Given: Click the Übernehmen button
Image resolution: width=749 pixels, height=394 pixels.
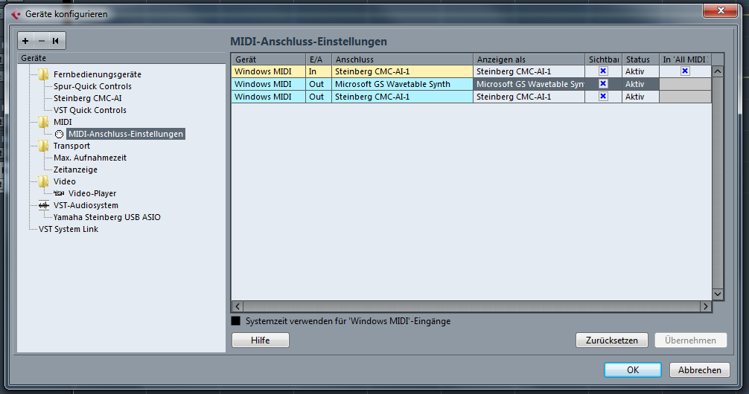Looking at the screenshot, I should [x=691, y=340].
